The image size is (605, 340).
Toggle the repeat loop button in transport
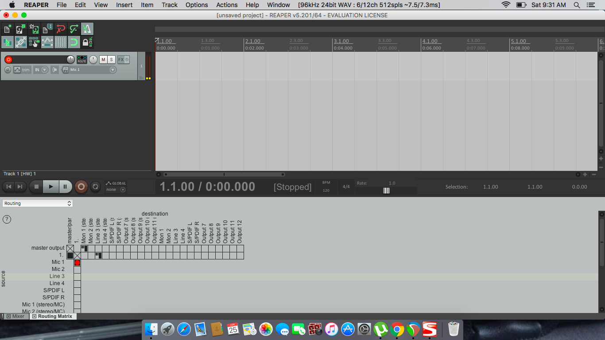click(x=95, y=187)
